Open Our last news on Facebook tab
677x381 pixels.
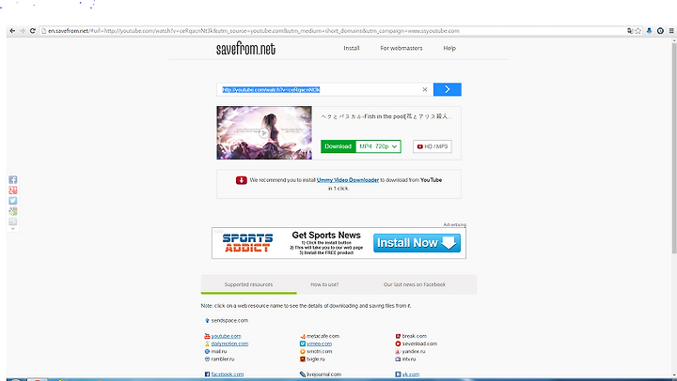pyautogui.click(x=415, y=284)
